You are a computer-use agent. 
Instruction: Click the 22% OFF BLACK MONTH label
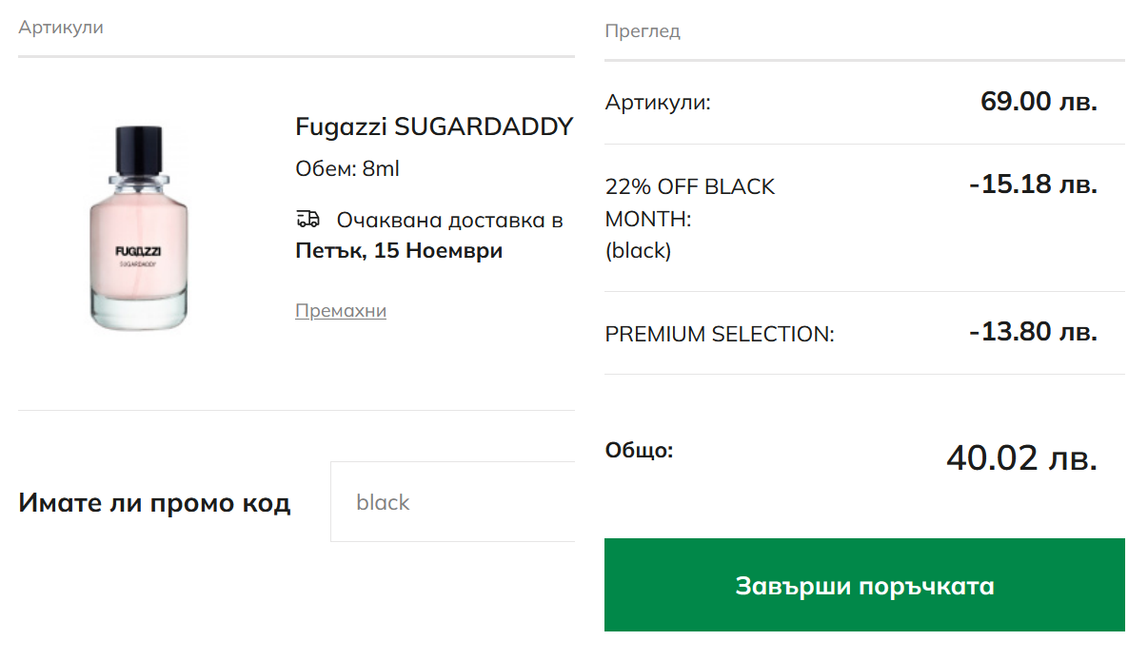point(690,203)
